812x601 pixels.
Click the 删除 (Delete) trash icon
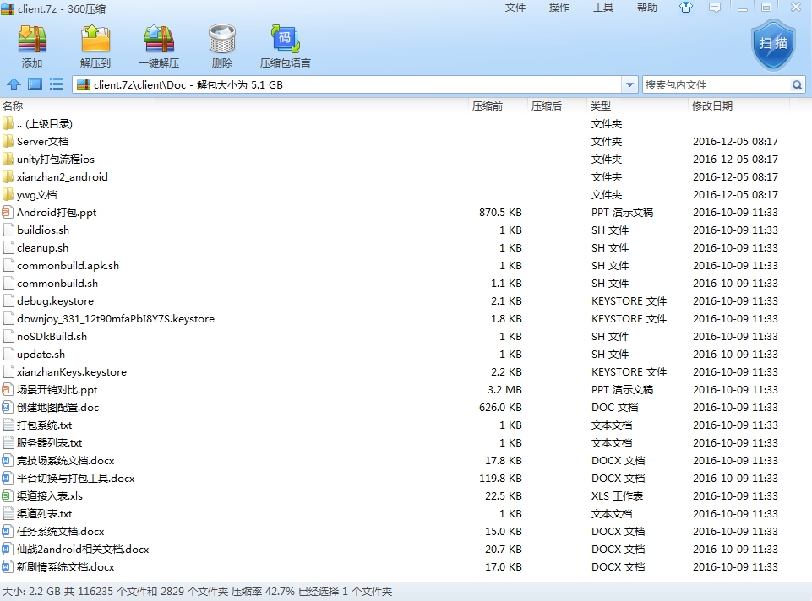[222, 46]
